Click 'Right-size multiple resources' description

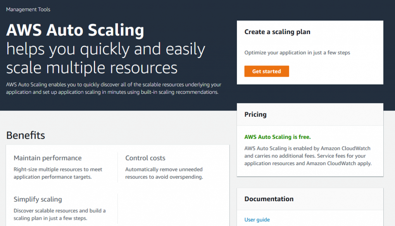[x=58, y=173]
